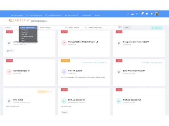
Task: Open the user profile avatar
Action: (157, 14)
